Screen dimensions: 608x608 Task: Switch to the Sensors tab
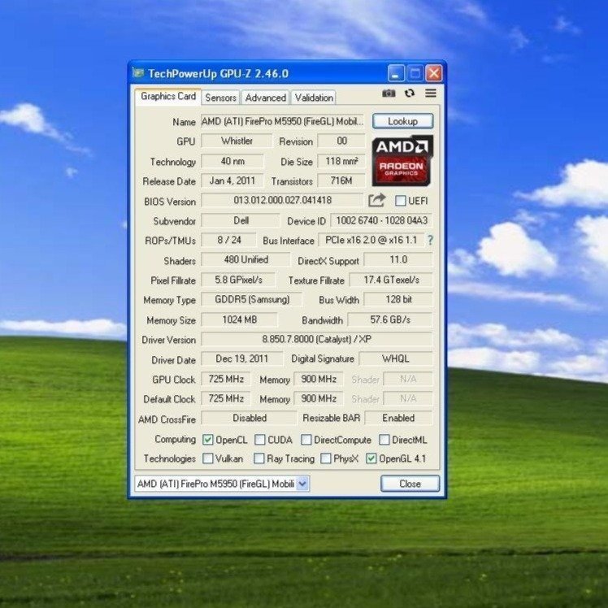click(x=220, y=98)
